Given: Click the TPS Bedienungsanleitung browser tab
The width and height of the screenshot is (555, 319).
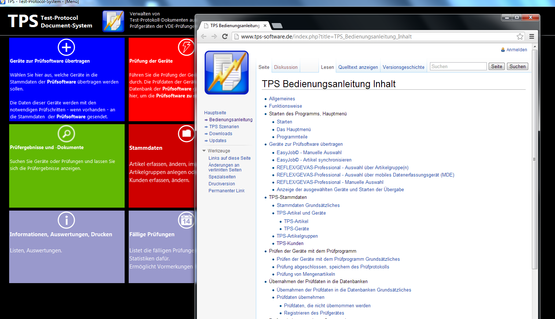Looking at the screenshot, I should click(x=235, y=26).
